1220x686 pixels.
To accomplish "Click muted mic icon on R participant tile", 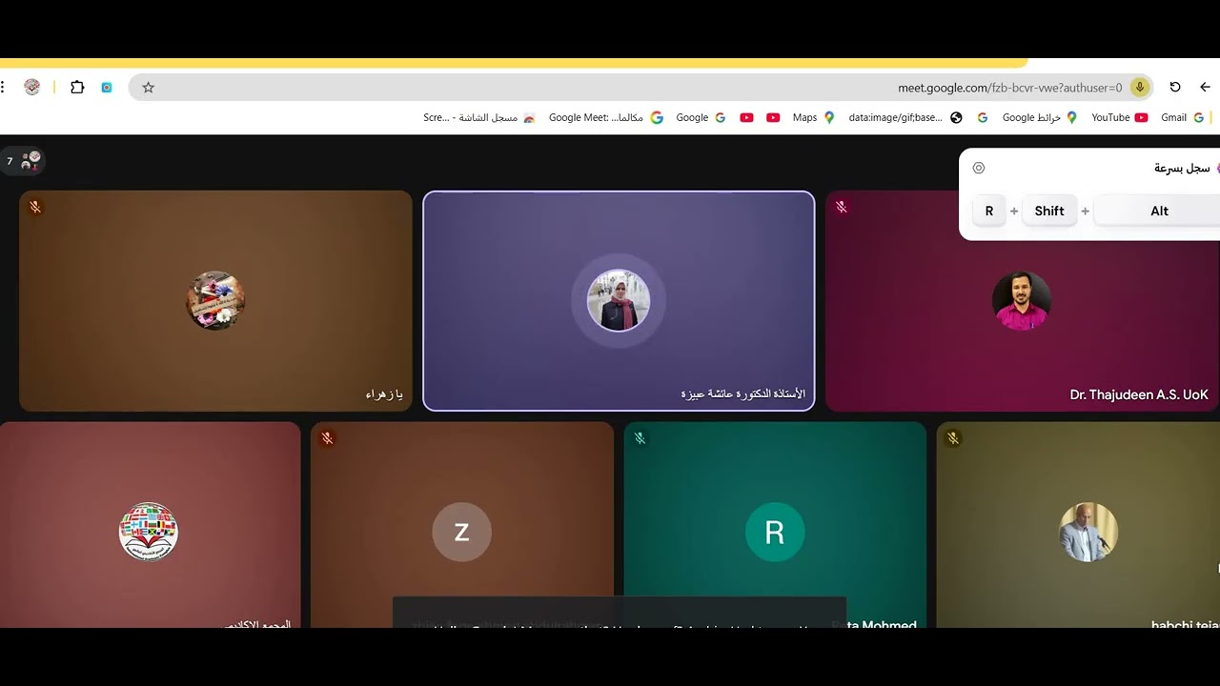I will [640, 438].
